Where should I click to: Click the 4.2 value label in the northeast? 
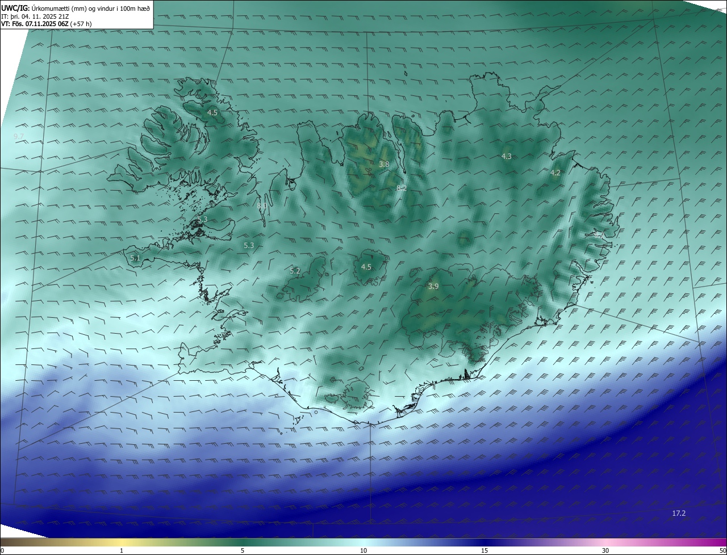coord(555,173)
